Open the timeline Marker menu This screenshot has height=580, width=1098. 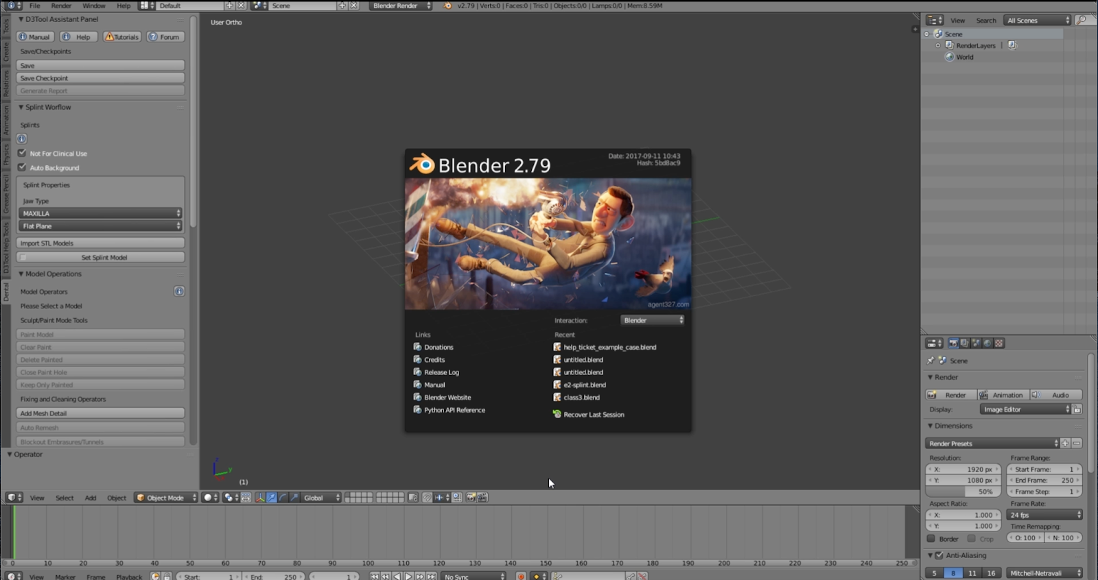(x=65, y=577)
